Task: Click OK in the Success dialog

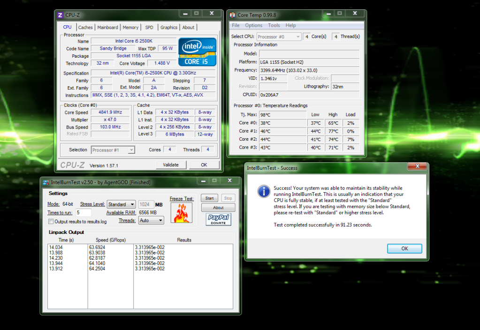Action: point(404,248)
